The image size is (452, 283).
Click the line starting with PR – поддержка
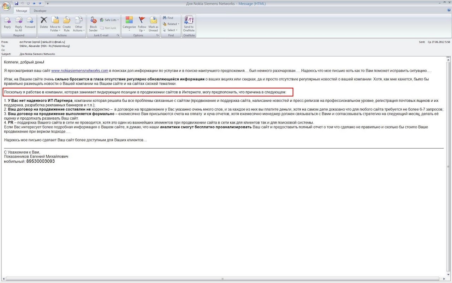click(x=159, y=122)
